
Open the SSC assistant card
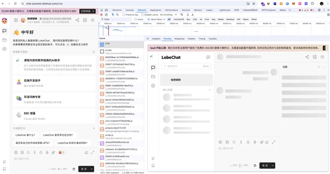tap(54, 116)
